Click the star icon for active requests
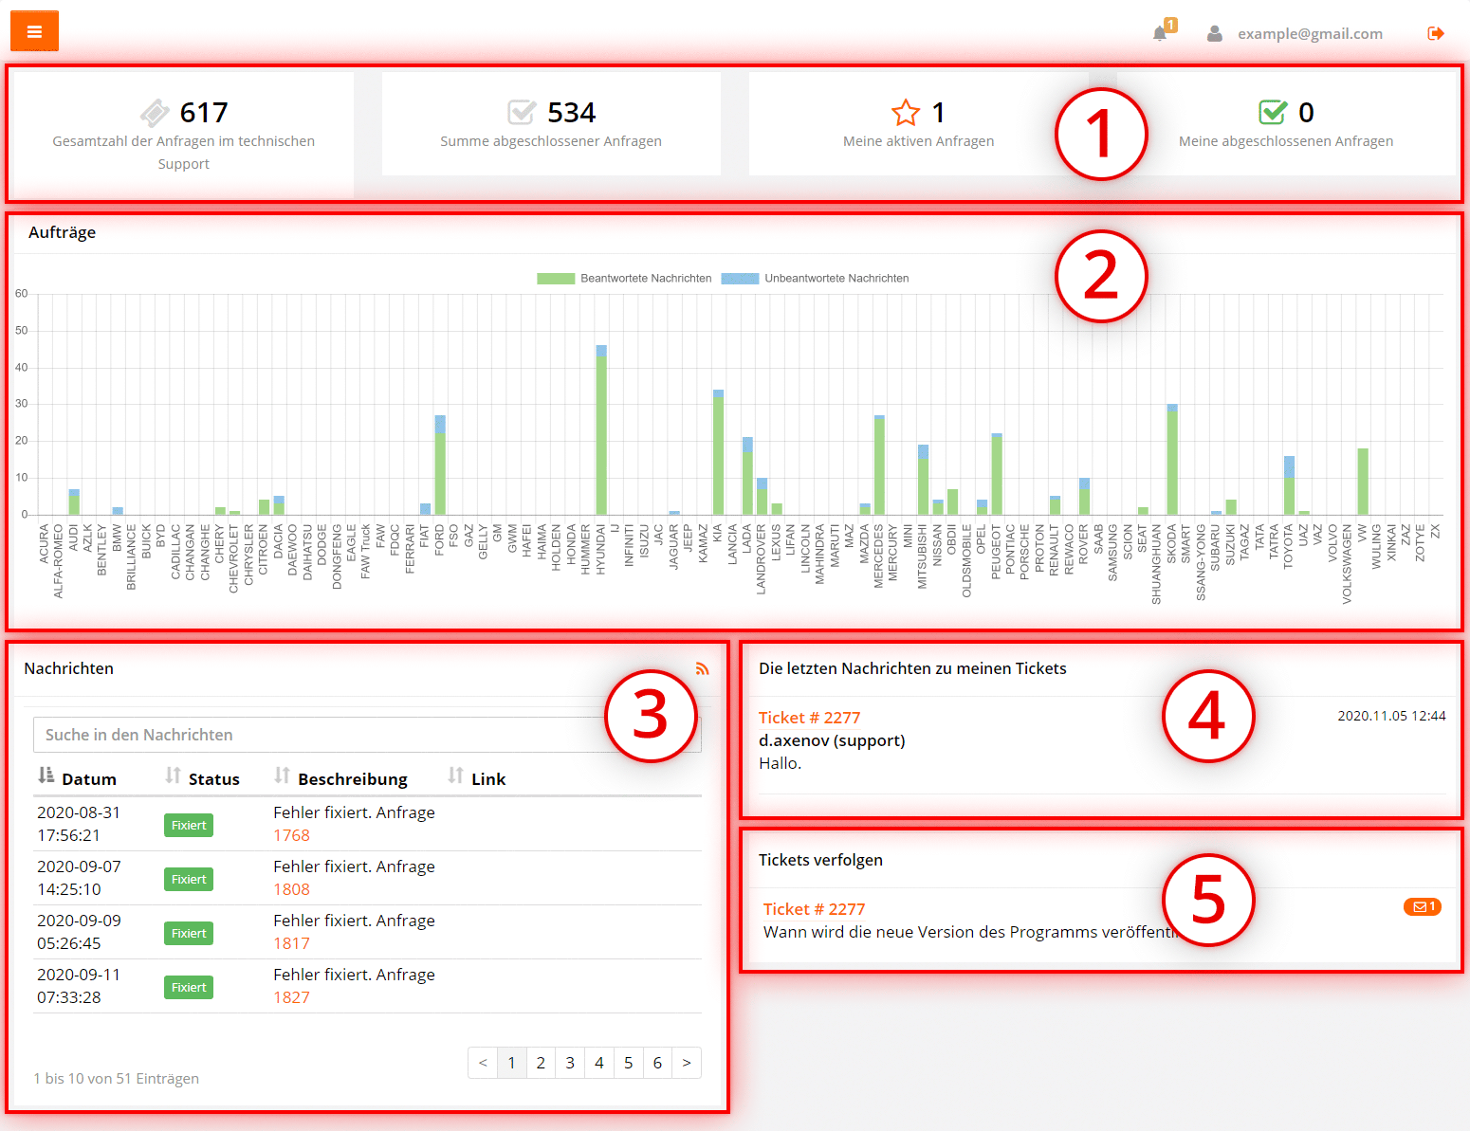Screen dimensions: 1470x1131 point(905,113)
